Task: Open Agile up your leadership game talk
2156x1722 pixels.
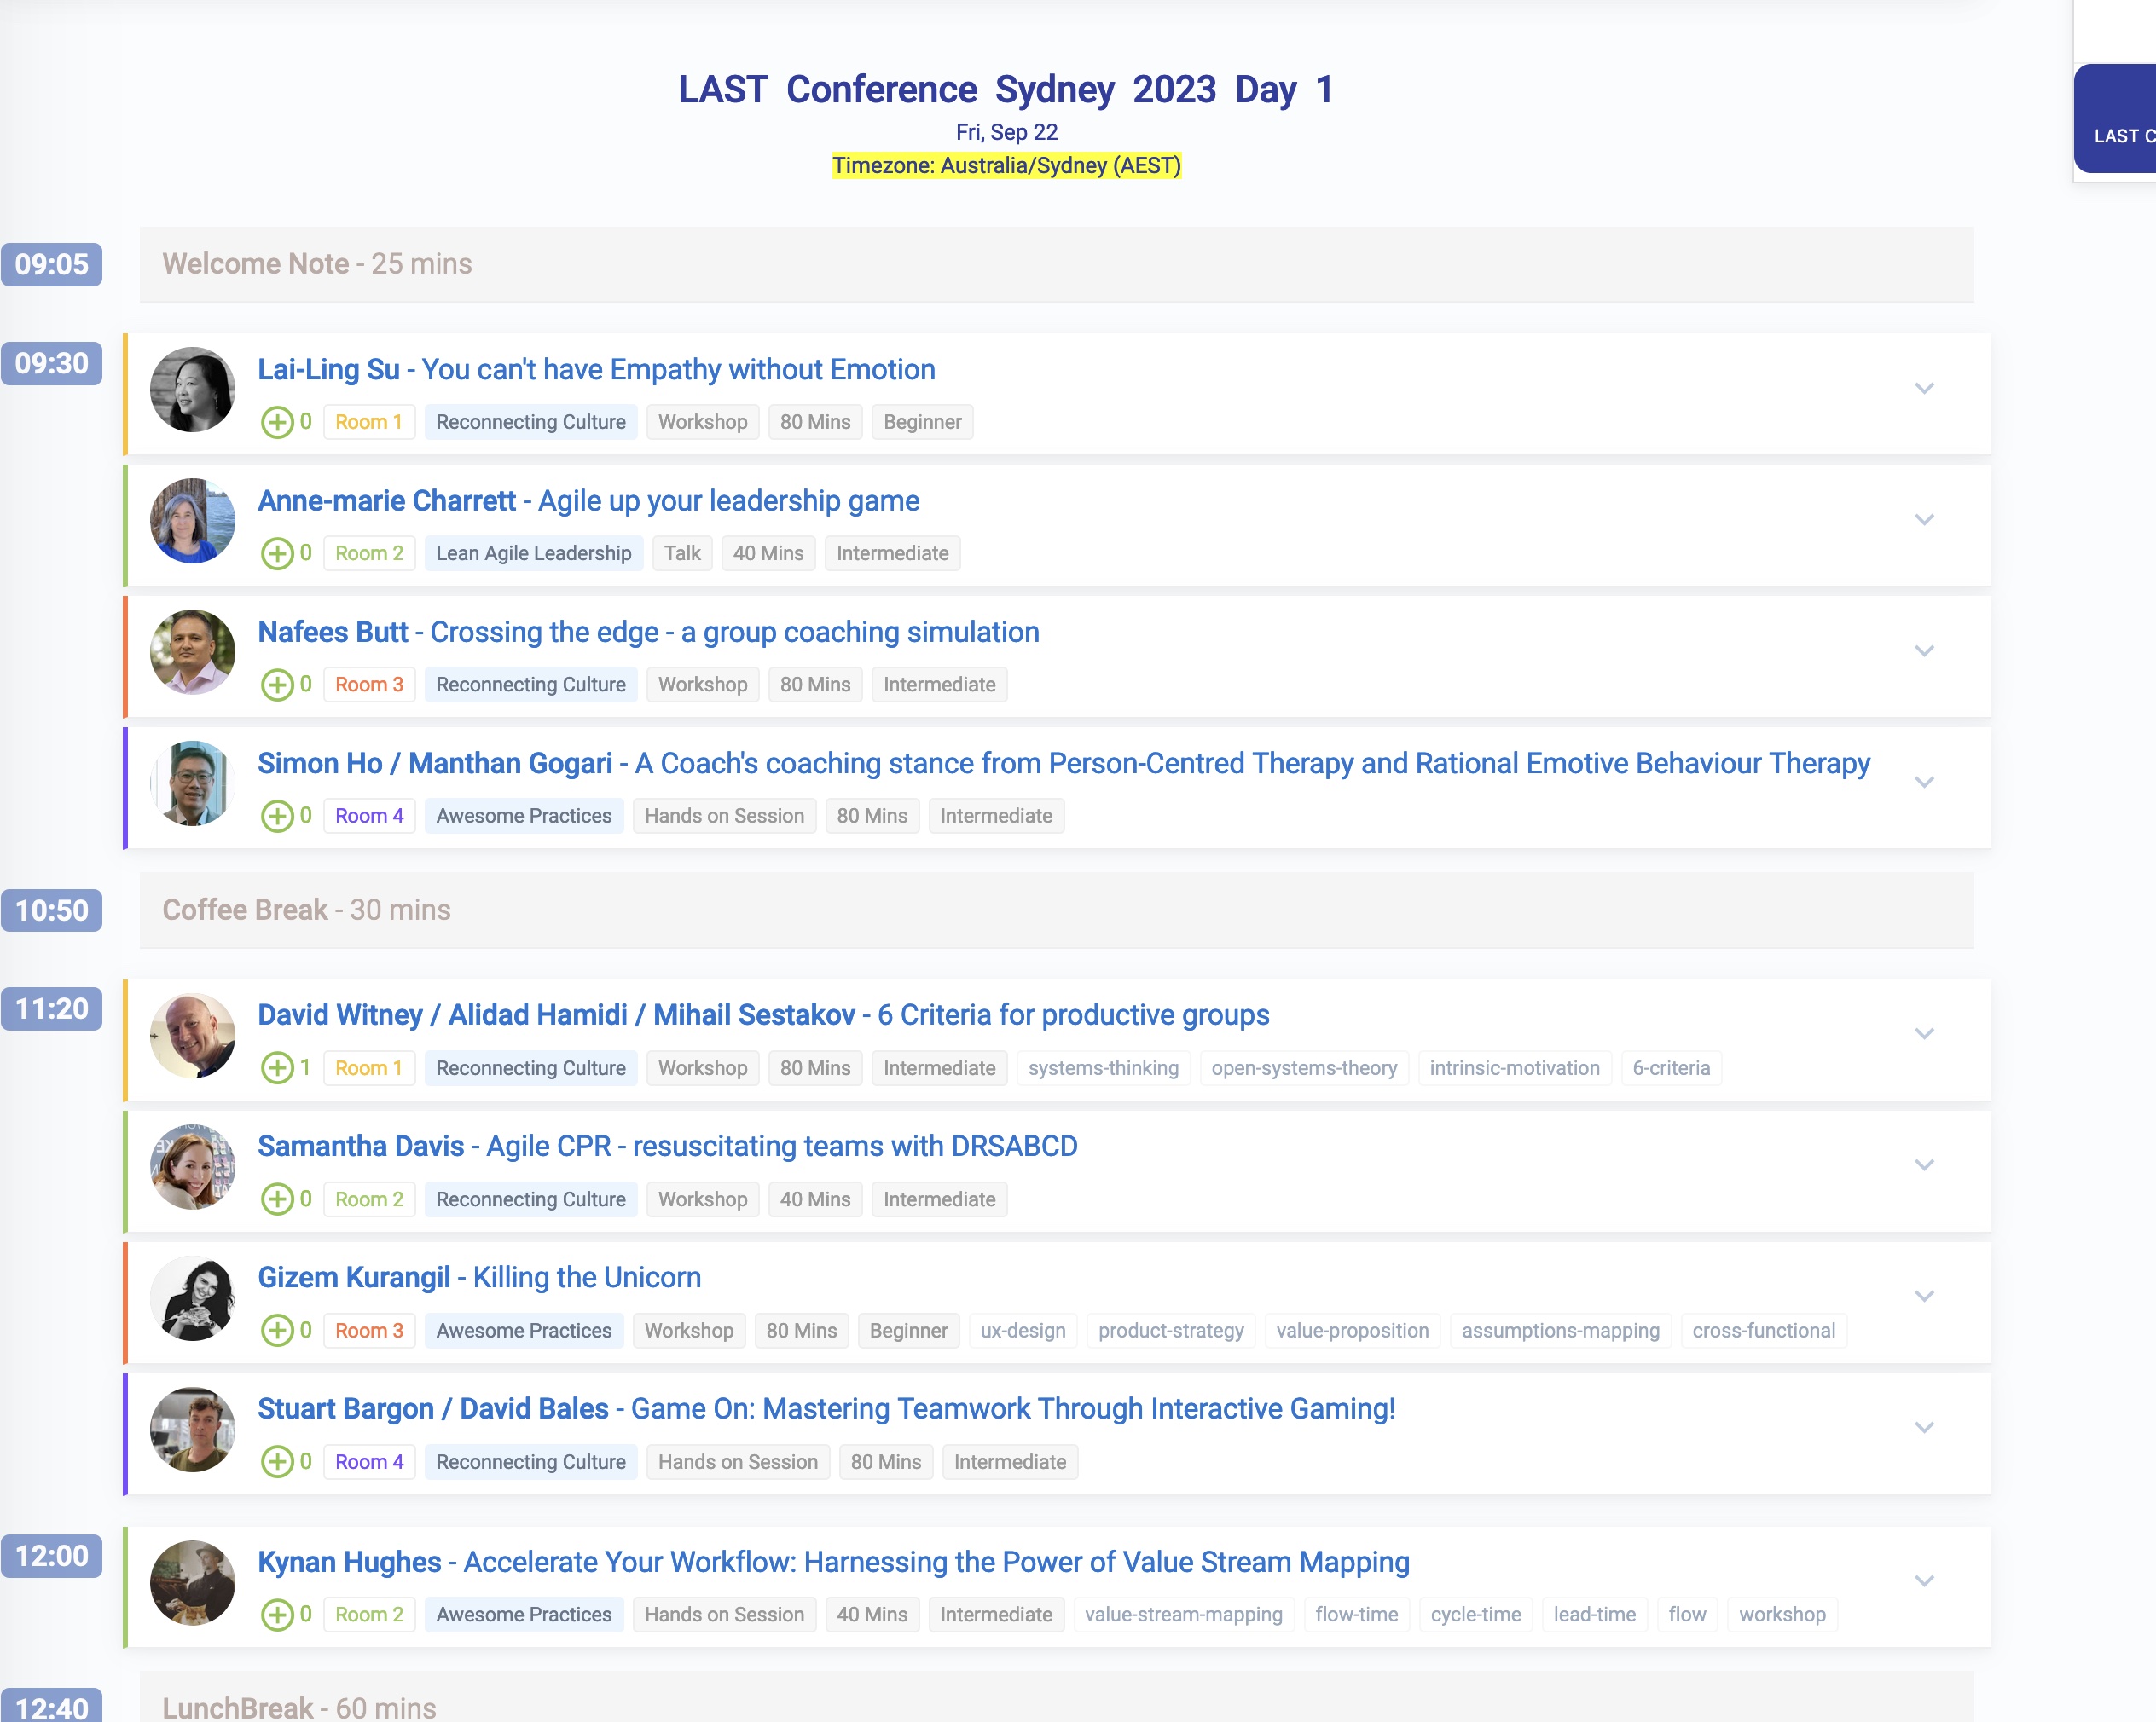Action: point(728,500)
